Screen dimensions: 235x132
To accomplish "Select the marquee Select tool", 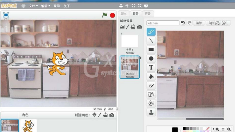I will (x=151, y=94).
